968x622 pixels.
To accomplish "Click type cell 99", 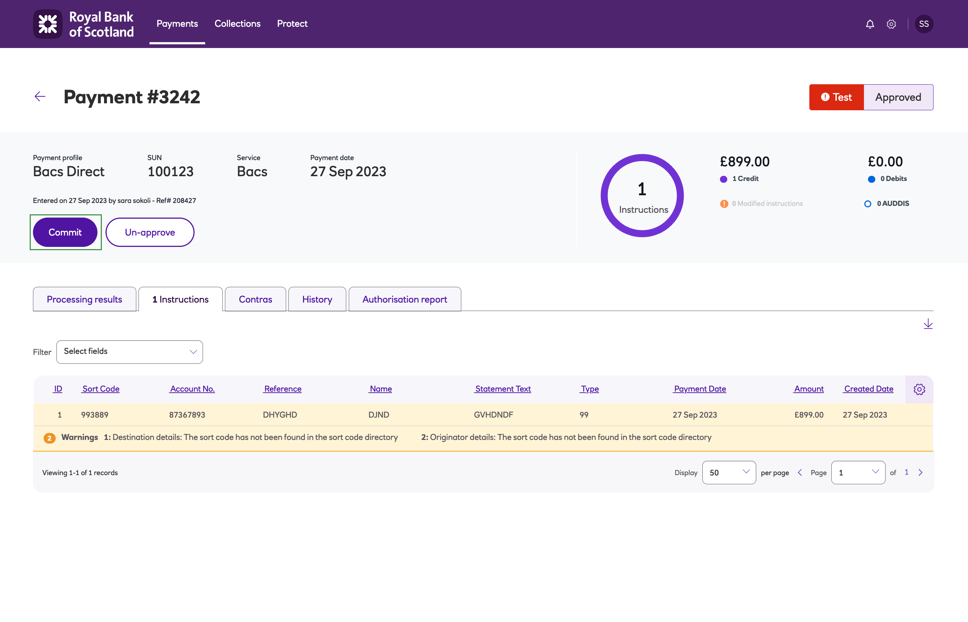I will coord(584,415).
